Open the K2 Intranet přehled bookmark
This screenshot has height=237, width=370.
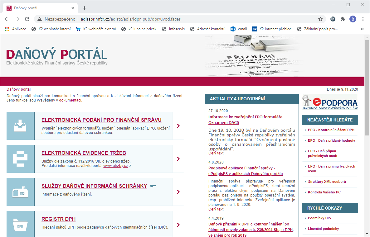(272, 29)
